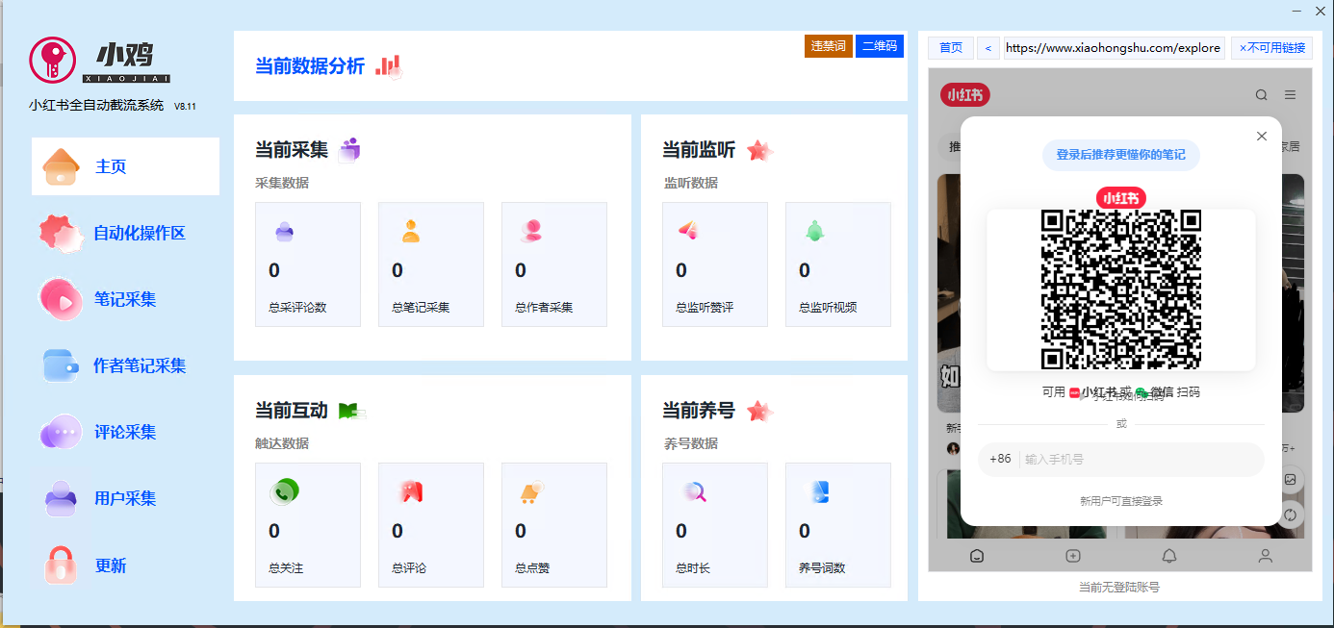This screenshot has height=628, width=1334.
Task: Click the 新用户可直接登录 link
Action: pyautogui.click(x=1120, y=500)
